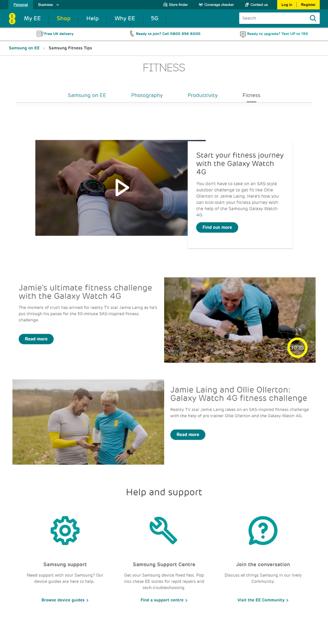Click the Store finder icon
Screen dimensions: 328x619
pyautogui.click(x=165, y=5)
